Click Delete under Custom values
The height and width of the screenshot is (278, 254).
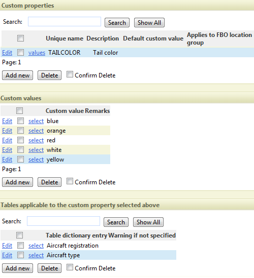pyautogui.click(x=49, y=182)
